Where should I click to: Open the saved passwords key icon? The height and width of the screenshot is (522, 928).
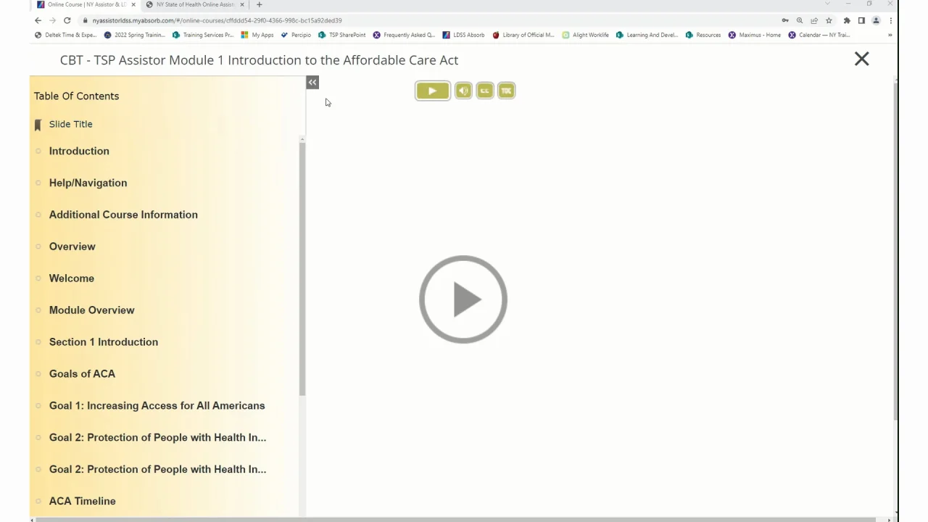(x=785, y=20)
